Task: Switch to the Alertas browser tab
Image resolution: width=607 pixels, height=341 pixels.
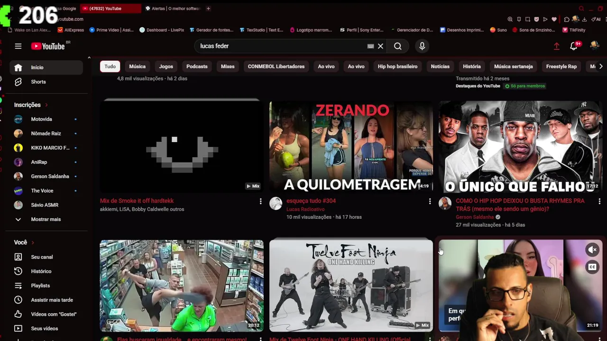Action: click(x=173, y=9)
